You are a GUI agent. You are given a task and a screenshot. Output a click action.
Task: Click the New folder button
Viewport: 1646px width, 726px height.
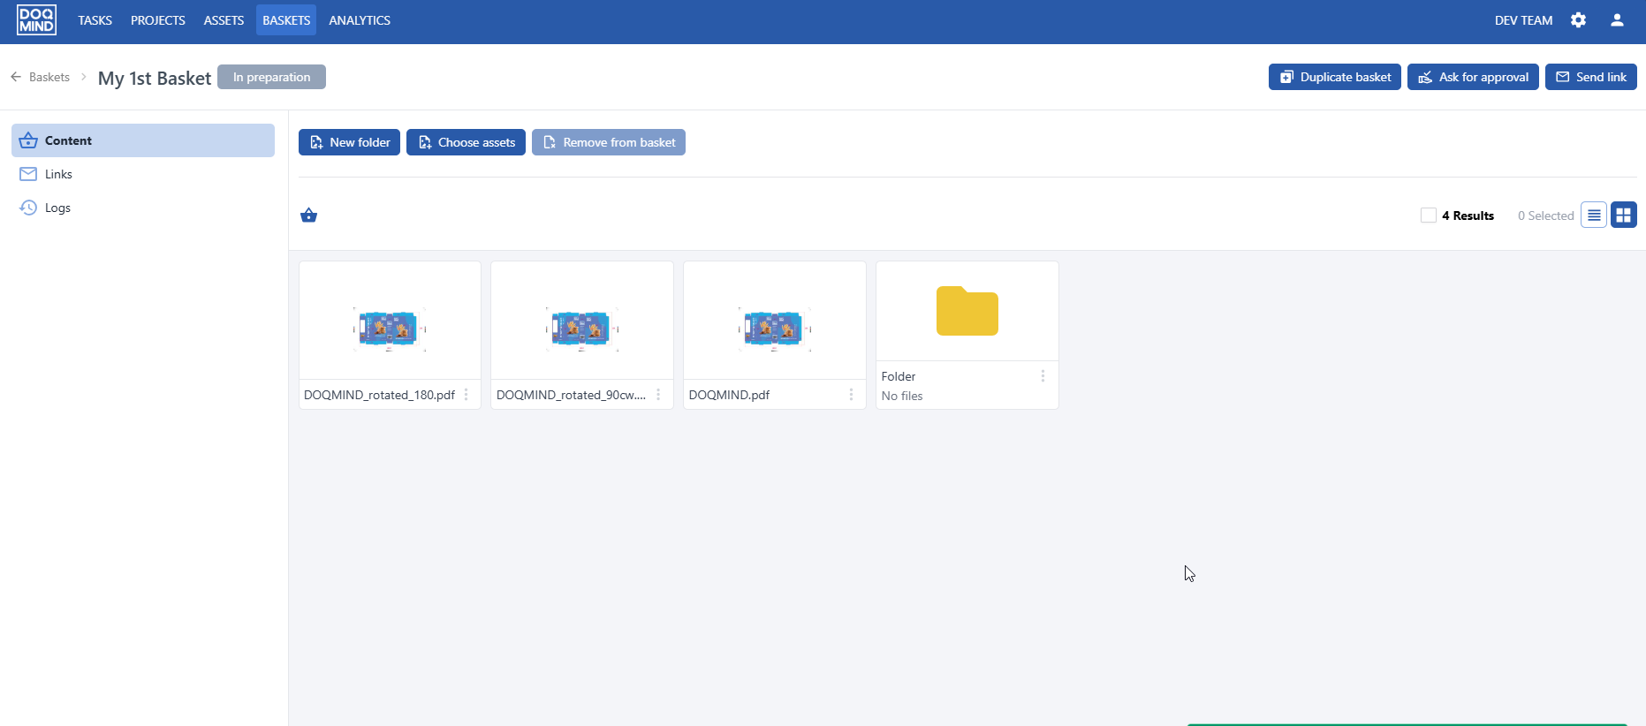[350, 142]
